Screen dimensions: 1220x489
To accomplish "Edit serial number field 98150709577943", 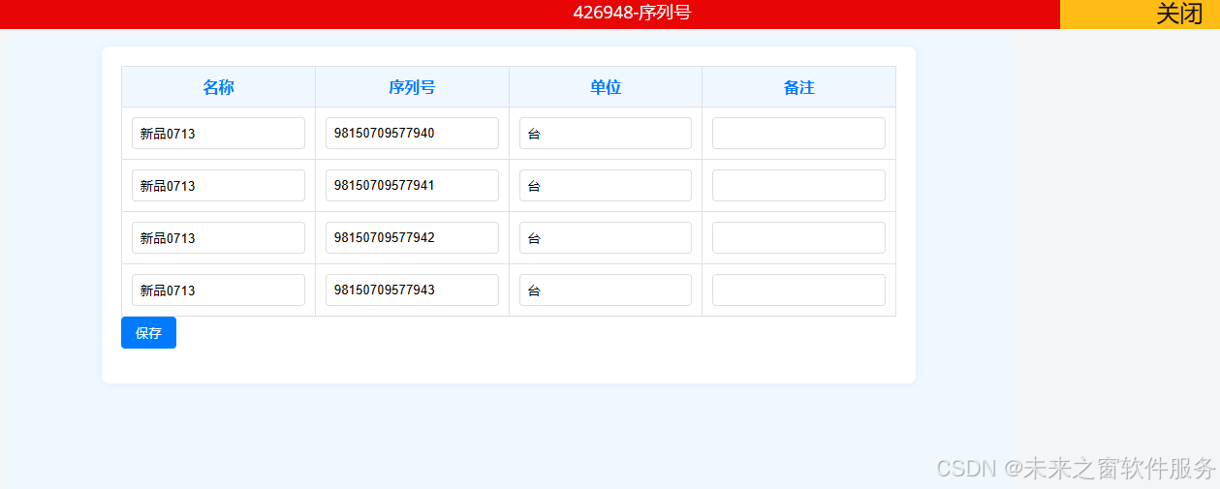I will point(412,290).
